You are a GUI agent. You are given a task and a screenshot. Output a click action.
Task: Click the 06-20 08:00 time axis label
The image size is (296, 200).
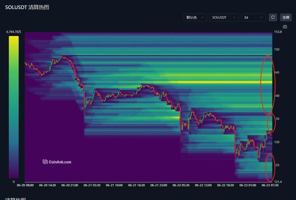coord(25,185)
